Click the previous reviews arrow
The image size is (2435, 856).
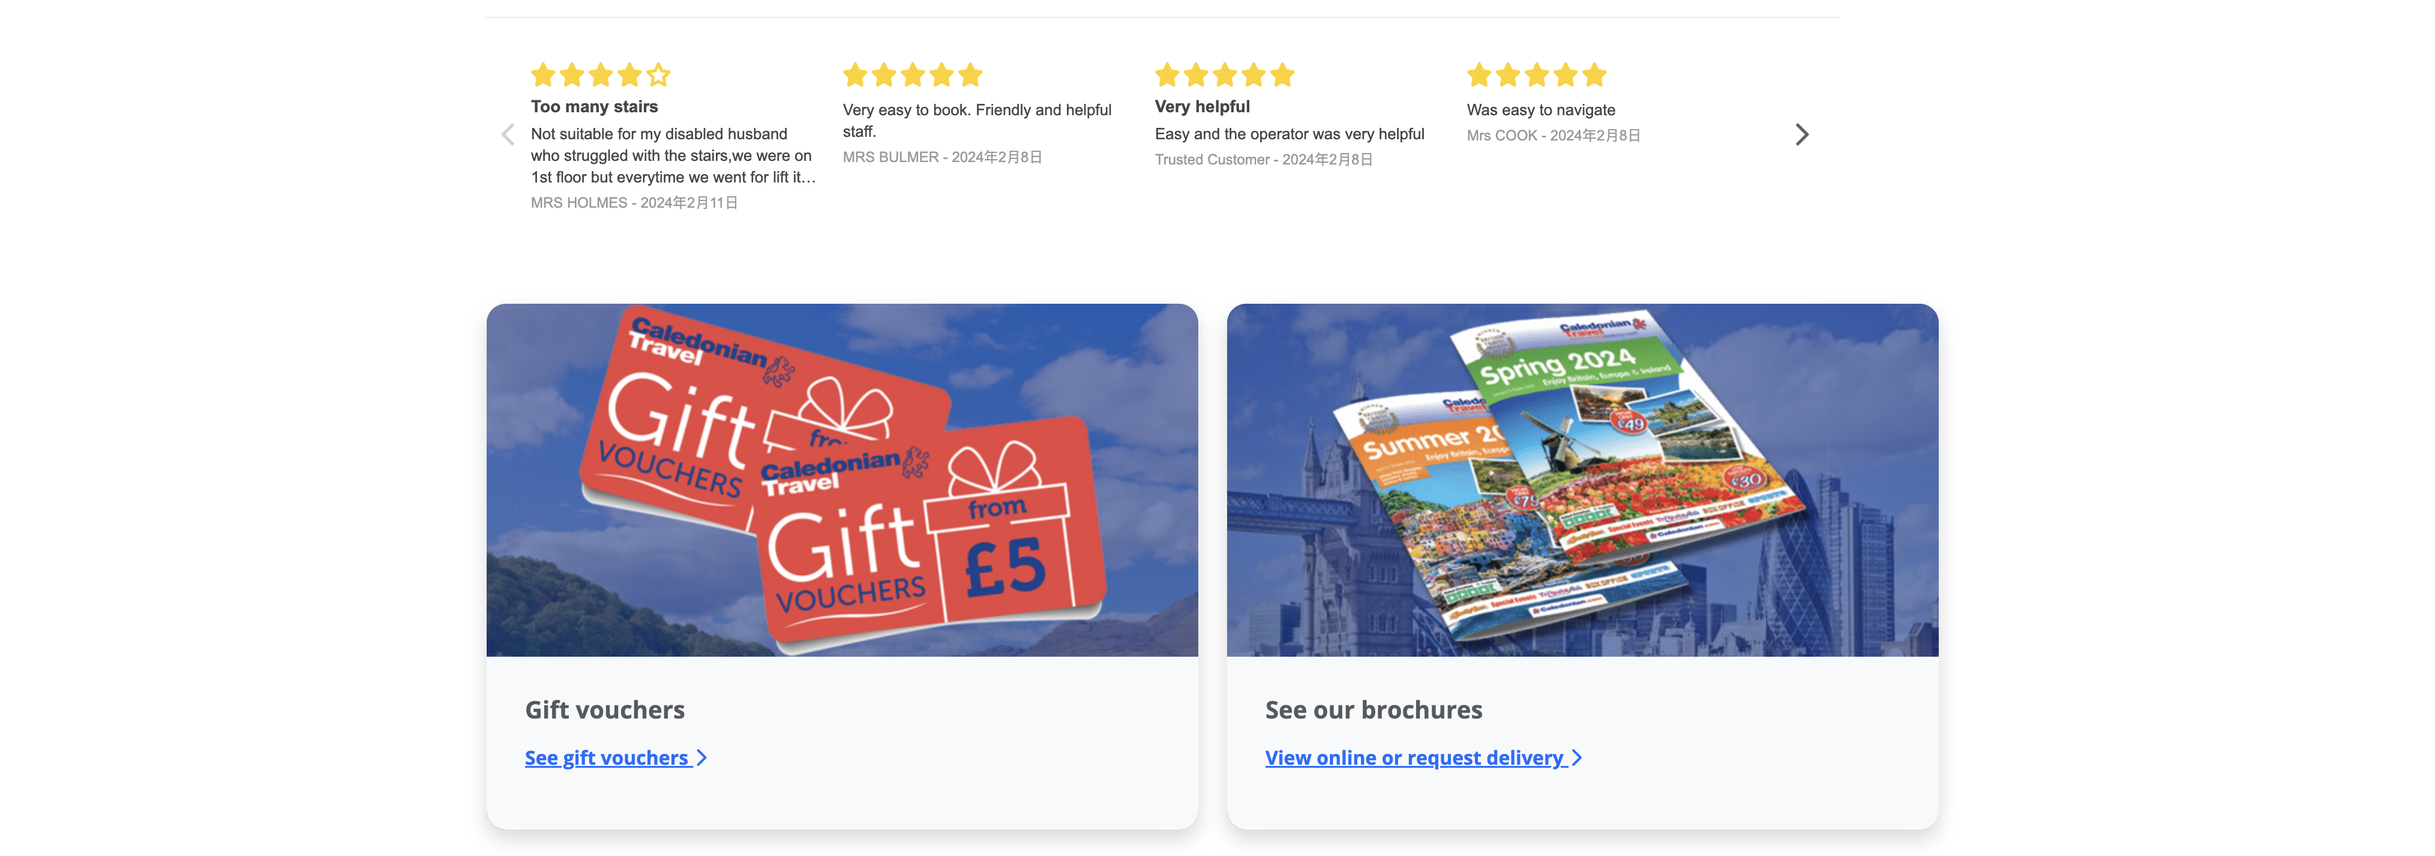point(508,134)
